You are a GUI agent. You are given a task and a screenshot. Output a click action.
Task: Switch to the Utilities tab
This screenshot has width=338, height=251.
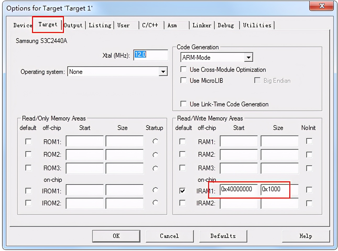[x=257, y=25]
